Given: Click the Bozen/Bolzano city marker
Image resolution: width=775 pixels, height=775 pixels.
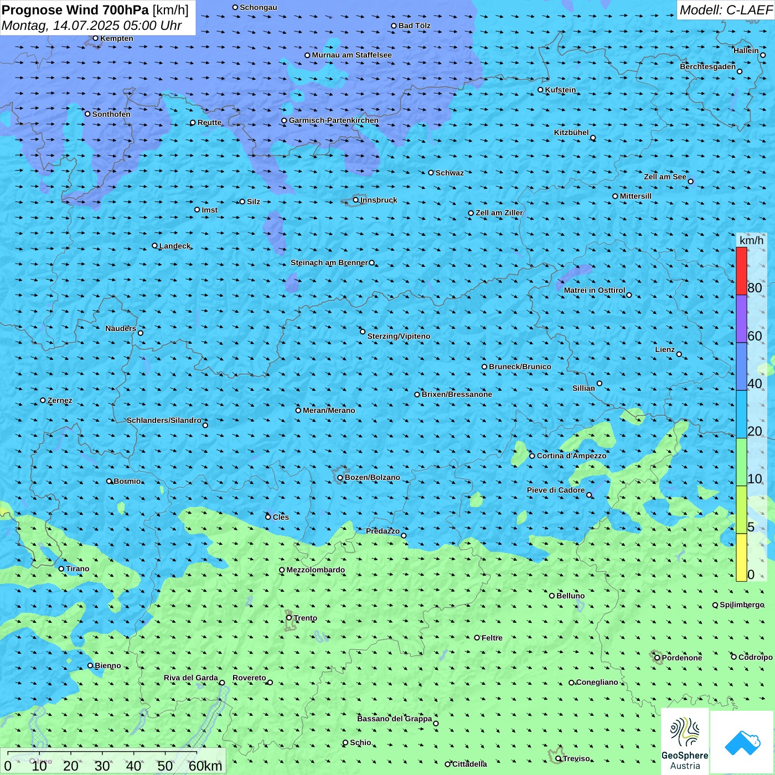Looking at the screenshot, I should tap(340, 478).
